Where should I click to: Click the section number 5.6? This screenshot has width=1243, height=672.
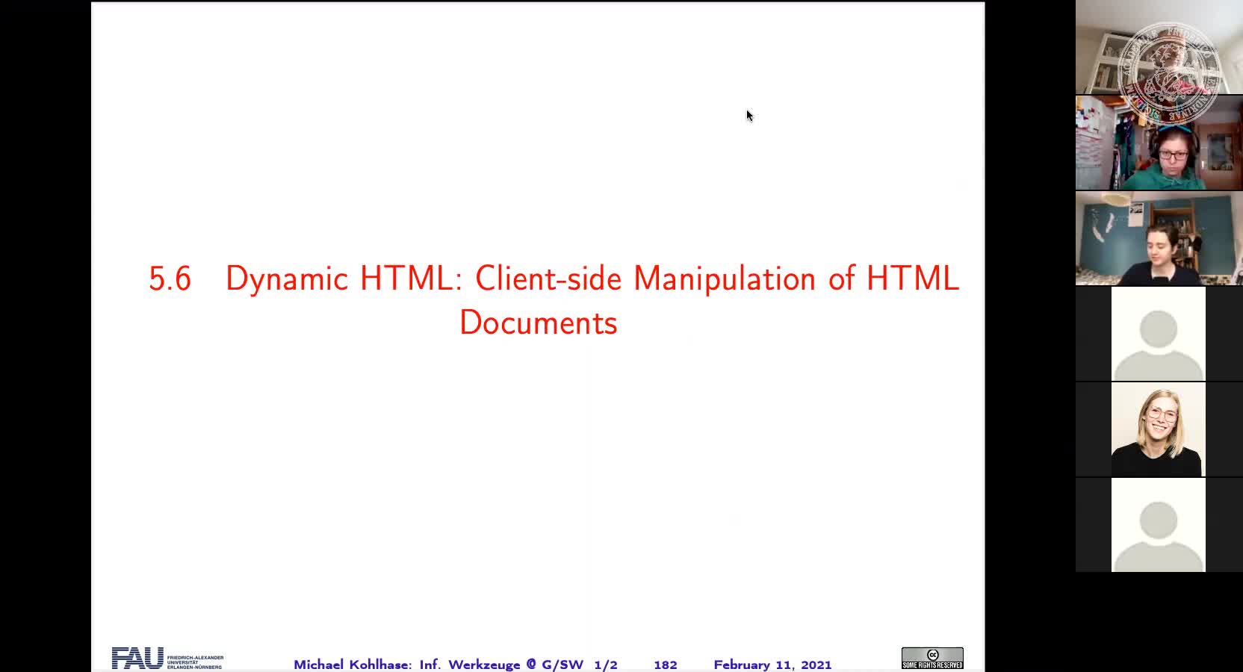coord(170,279)
